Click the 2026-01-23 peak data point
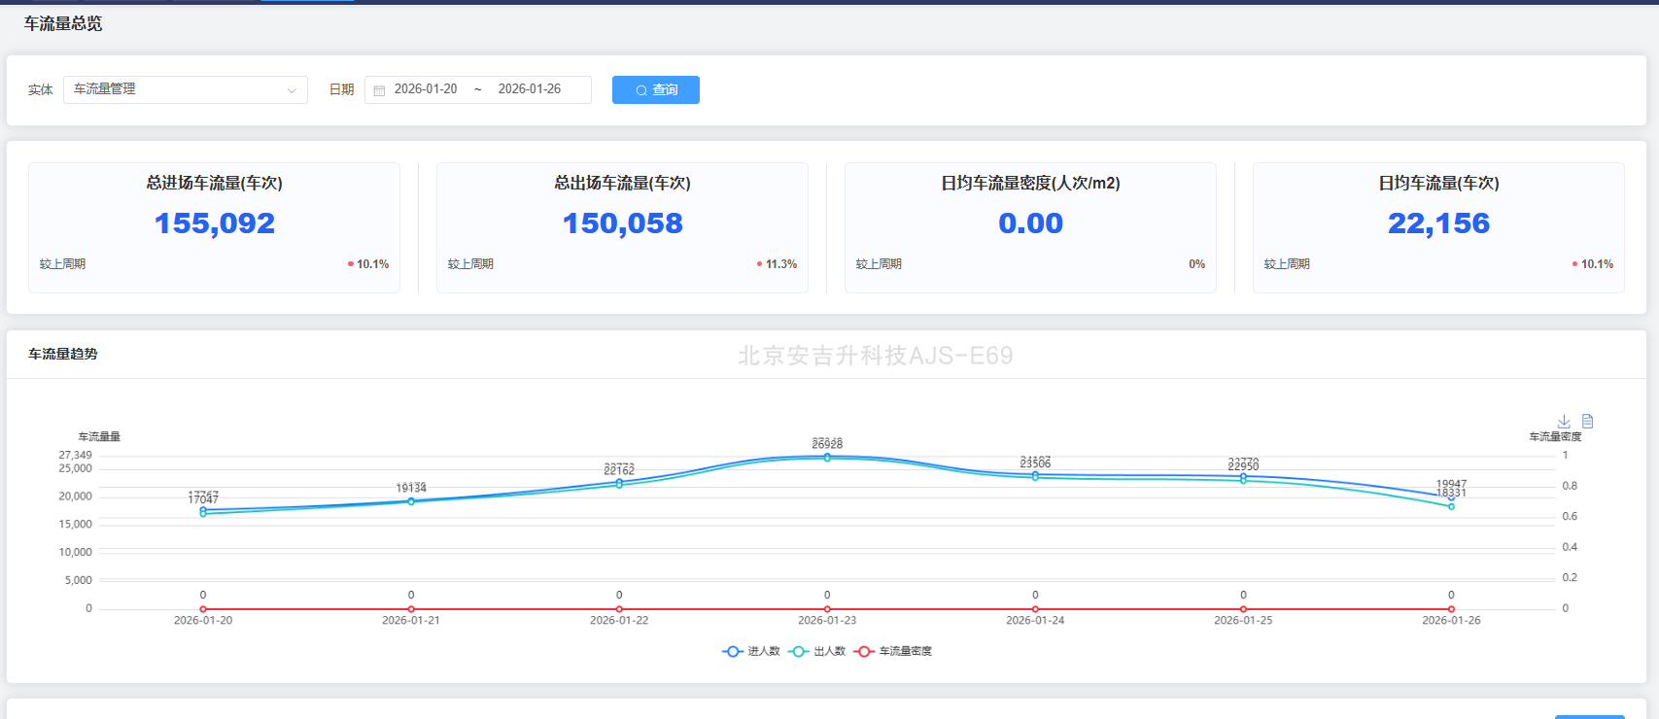Viewport: 1659px width, 719px height. point(827,456)
